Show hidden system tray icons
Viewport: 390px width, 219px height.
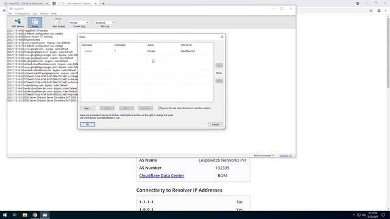coord(354,215)
